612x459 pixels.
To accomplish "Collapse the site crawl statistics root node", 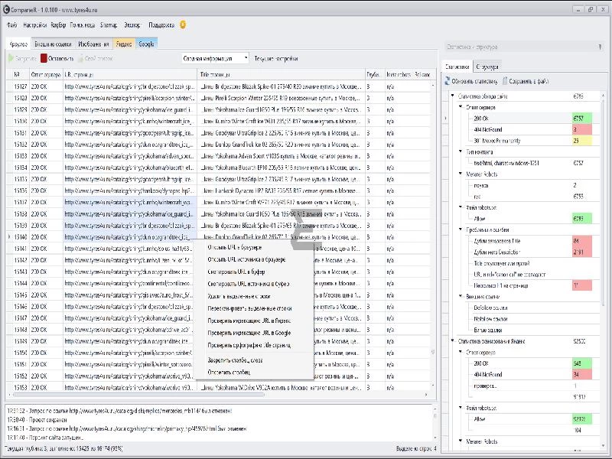I will 453,96.
